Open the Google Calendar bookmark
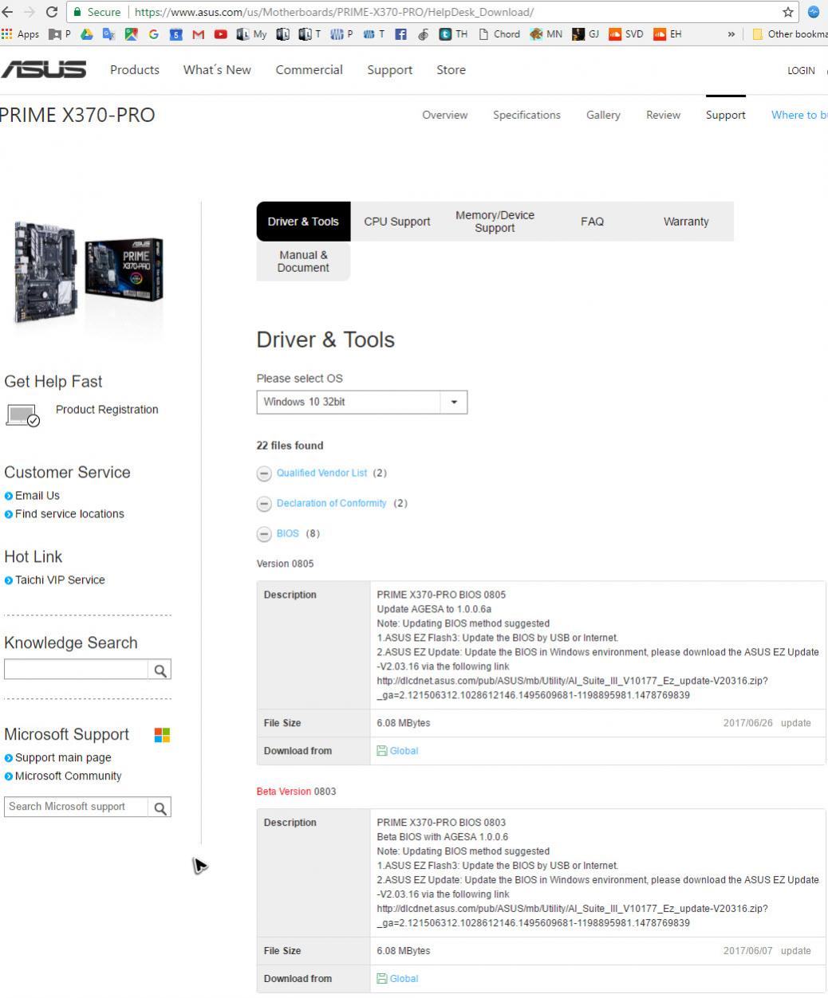 (176, 34)
